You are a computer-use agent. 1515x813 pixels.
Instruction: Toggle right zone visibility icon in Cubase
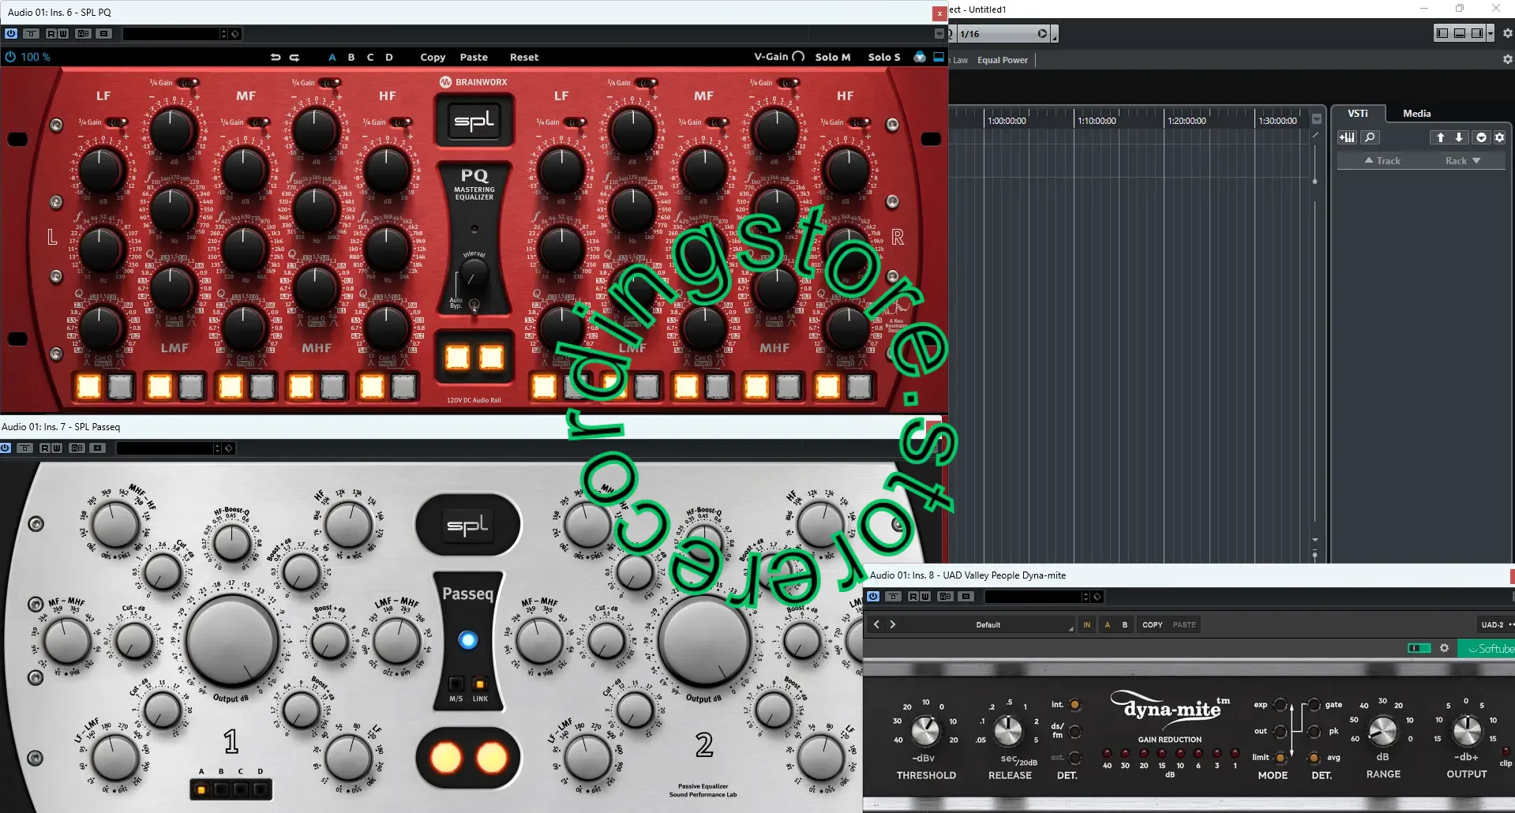coord(1477,33)
